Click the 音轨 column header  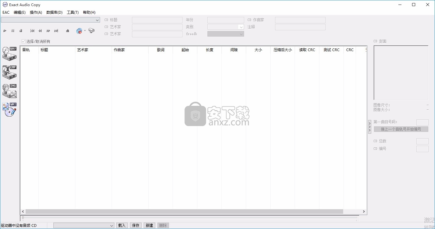(x=30, y=50)
